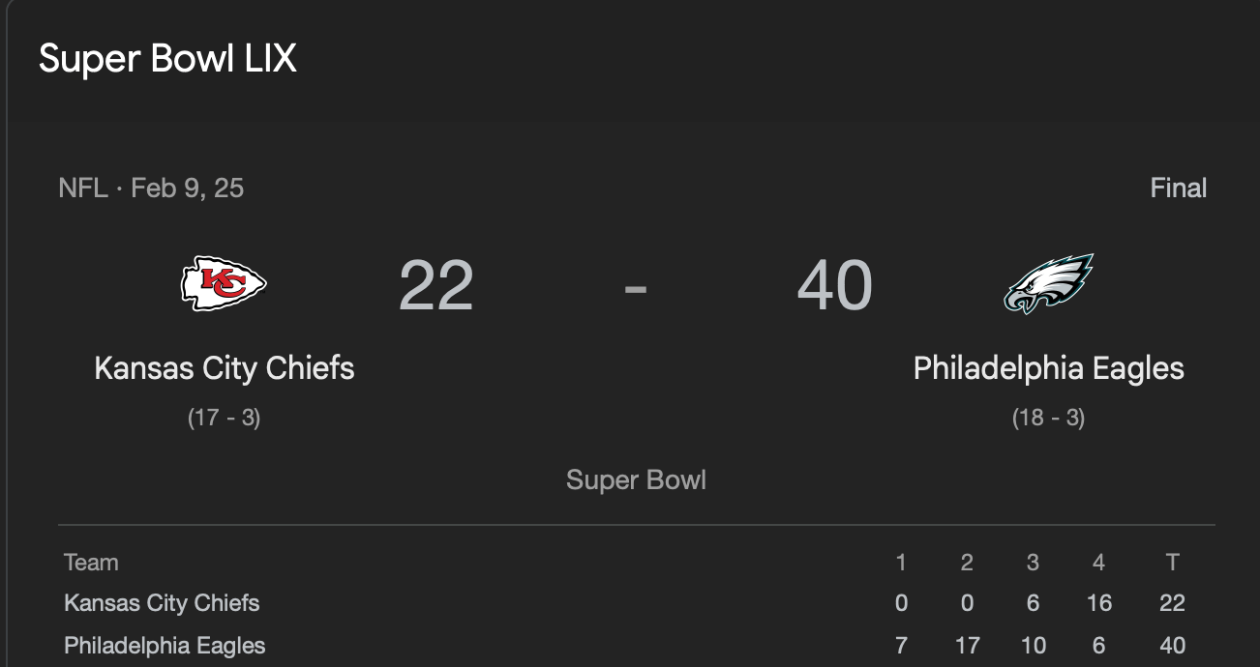Click the Eagles record (18 - 3)
Screen dimensions: 1260x667
tap(1049, 418)
